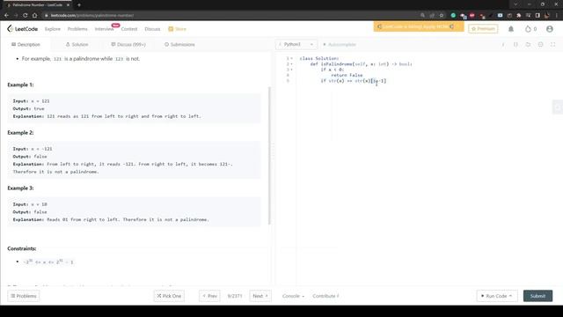Click code line 5 in editor
The width and height of the screenshot is (563, 317).
tap(354, 81)
